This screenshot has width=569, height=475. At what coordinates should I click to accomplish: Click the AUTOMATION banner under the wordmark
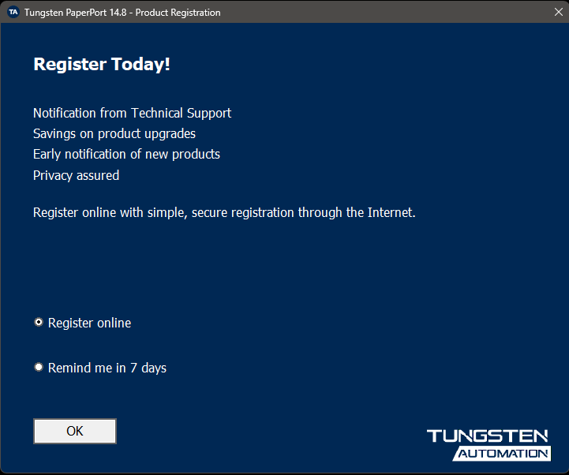tap(503, 454)
